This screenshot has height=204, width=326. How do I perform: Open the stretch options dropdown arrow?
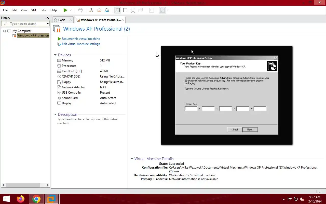168,10
